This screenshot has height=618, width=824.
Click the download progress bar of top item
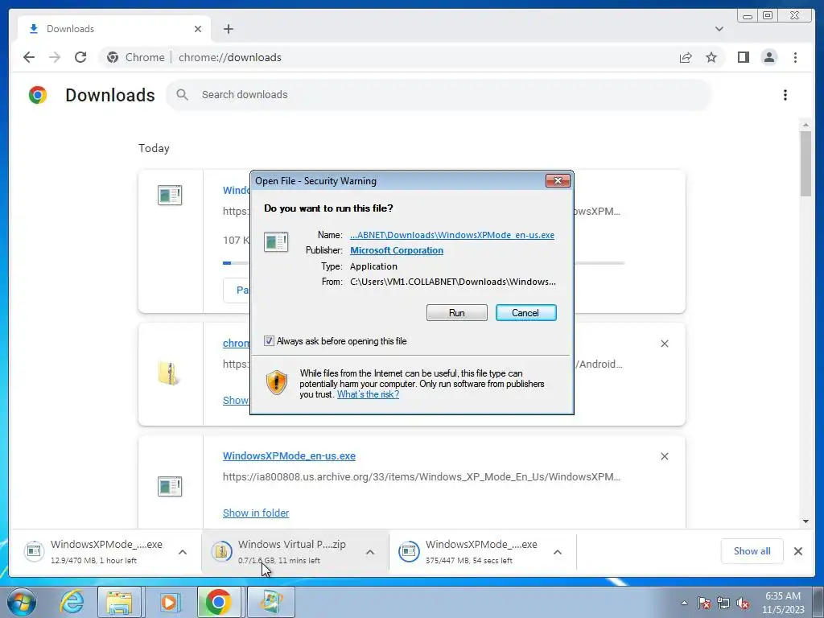click(423, 263)
